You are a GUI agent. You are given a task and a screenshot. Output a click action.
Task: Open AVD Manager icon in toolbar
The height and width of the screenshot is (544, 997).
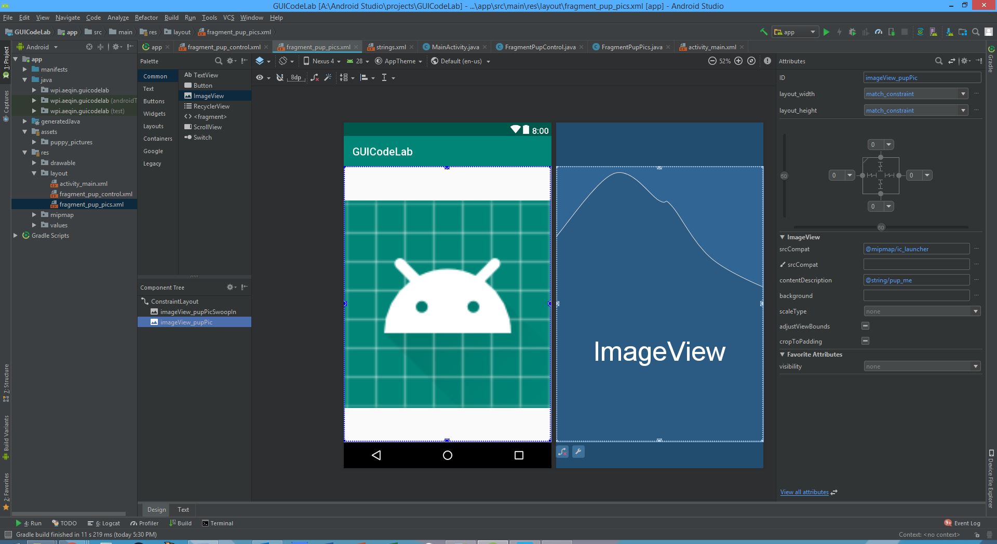click(x=934, y=32)
